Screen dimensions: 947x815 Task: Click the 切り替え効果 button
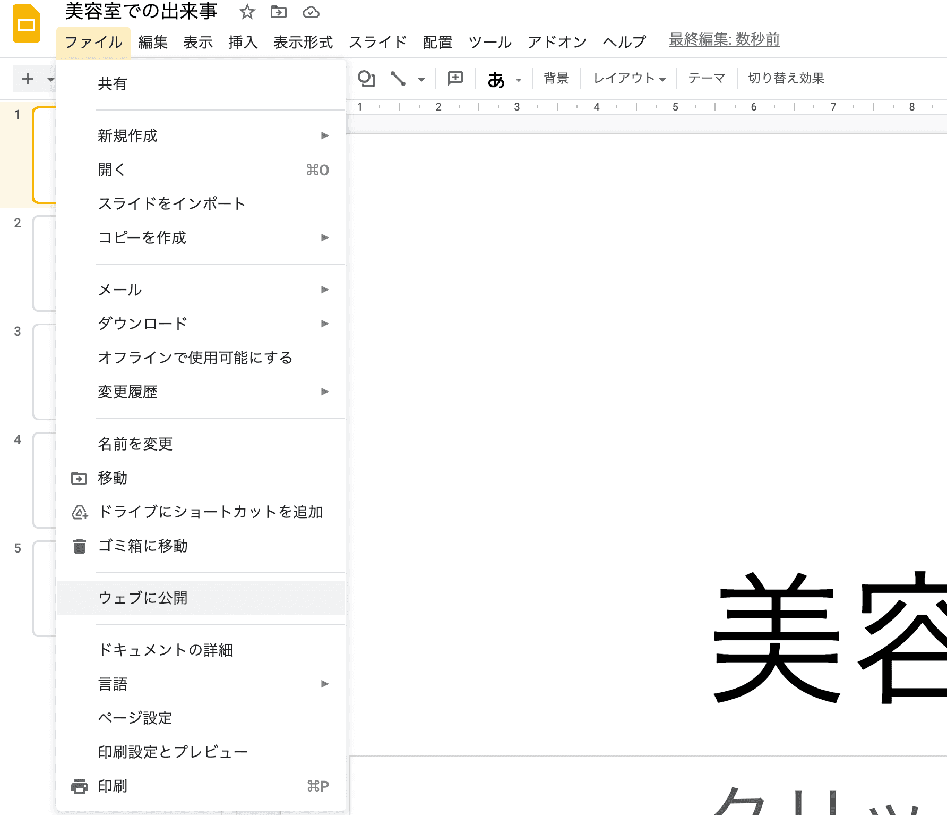[x=786, y=79]
